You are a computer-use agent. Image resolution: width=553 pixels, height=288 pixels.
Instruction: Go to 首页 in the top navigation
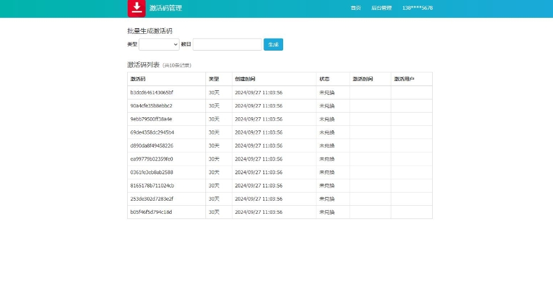coord(356,8)
